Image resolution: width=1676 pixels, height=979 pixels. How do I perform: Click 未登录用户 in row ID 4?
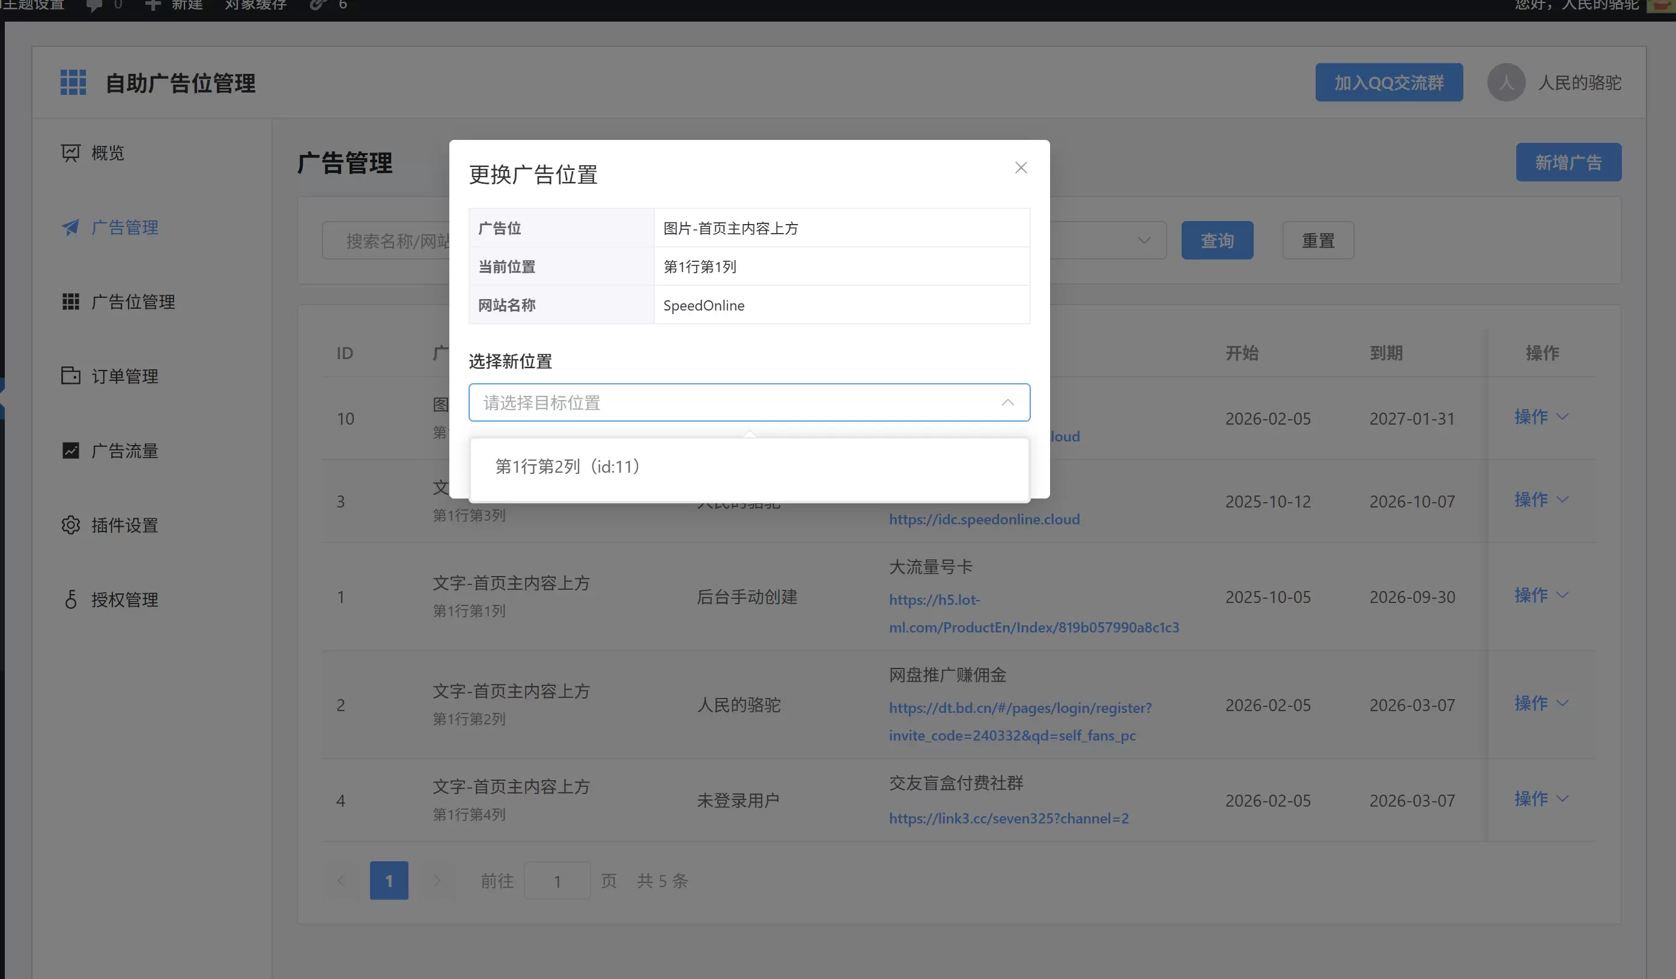coord(738,800)
